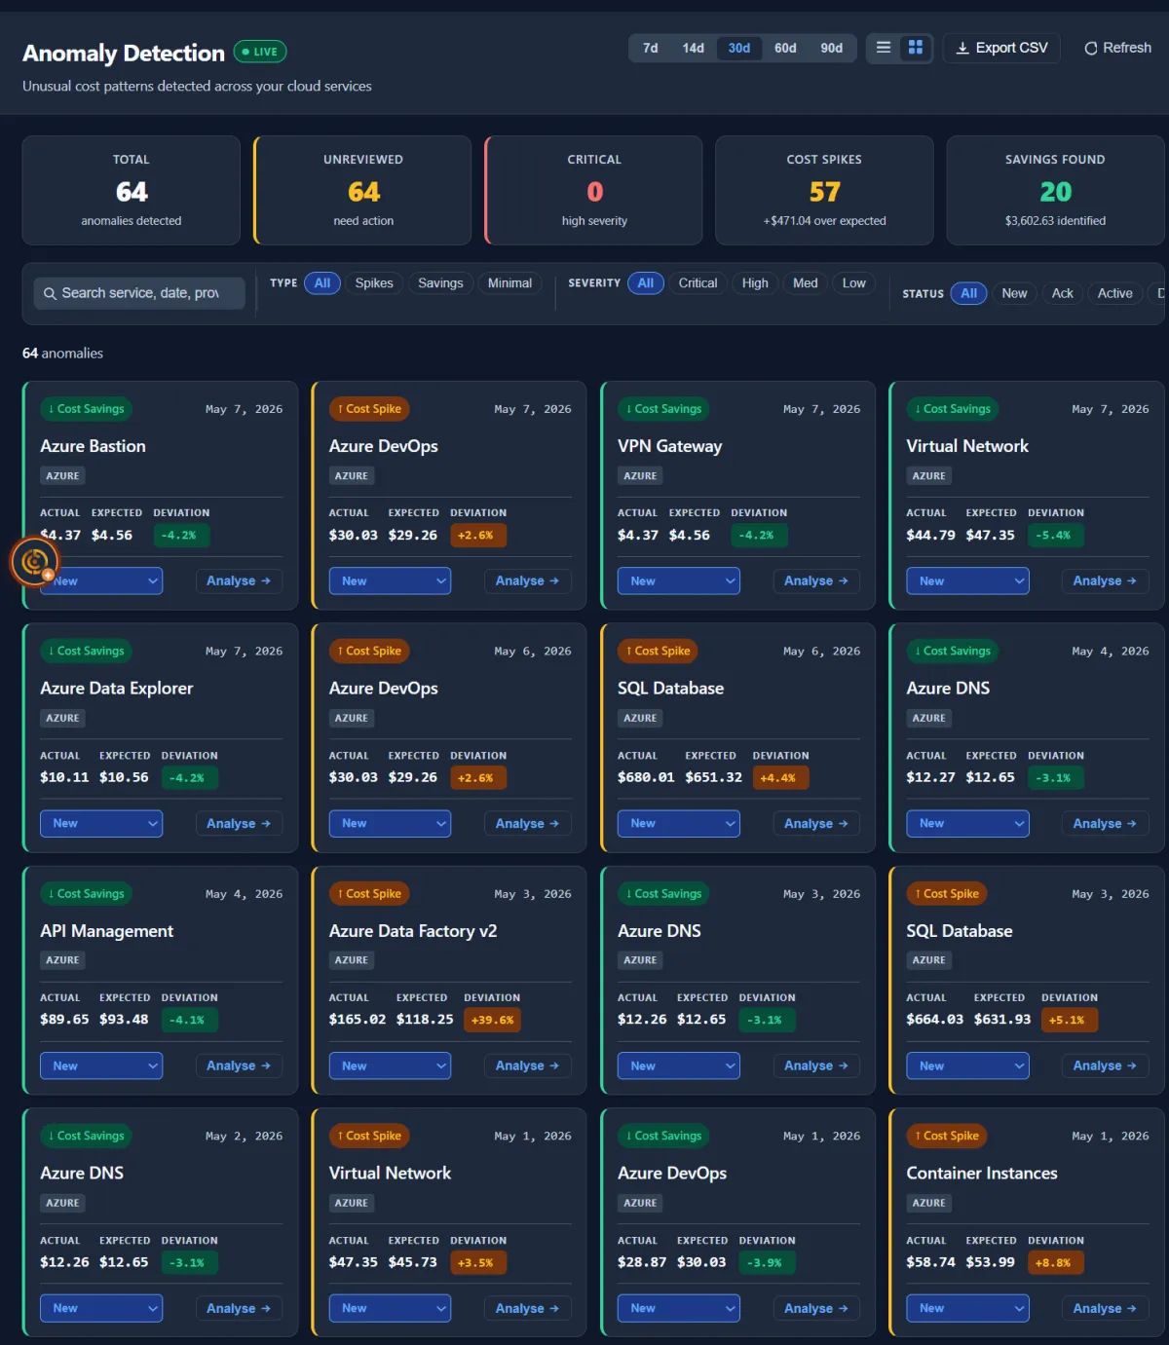This screenshot has width=1169, height=1345.
Task: Open status dropdown on May 1 Virtual Network card
Action: (390, 1308)
